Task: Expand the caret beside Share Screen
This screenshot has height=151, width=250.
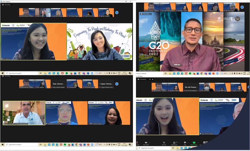Action: pos(198,143)
